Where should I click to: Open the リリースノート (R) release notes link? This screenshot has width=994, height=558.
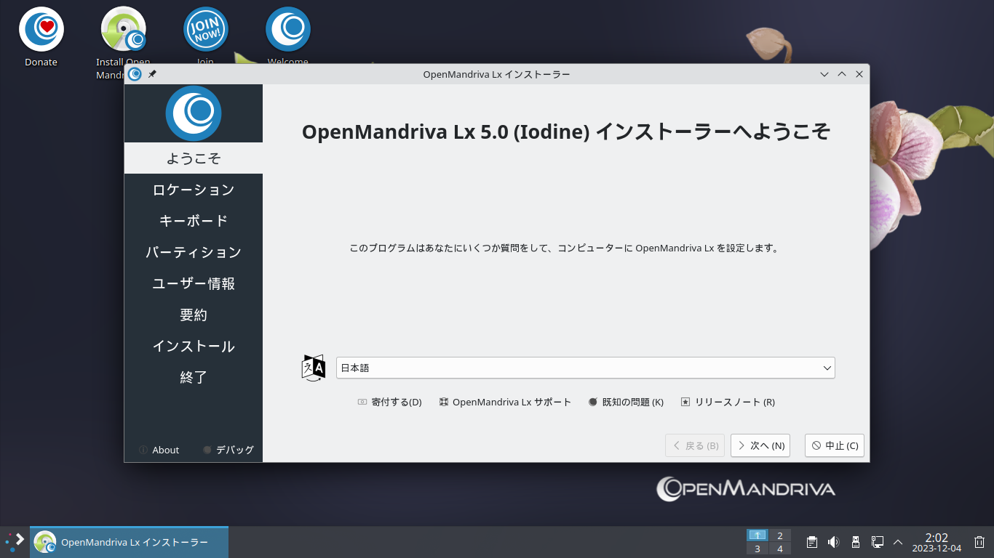728,402
